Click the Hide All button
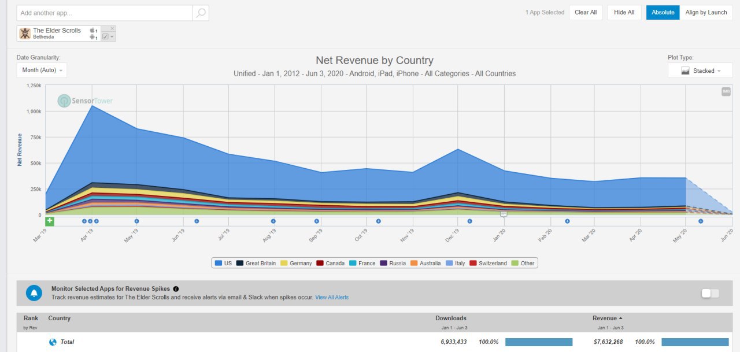Screen dimensions: 740x352 point(624,12)
